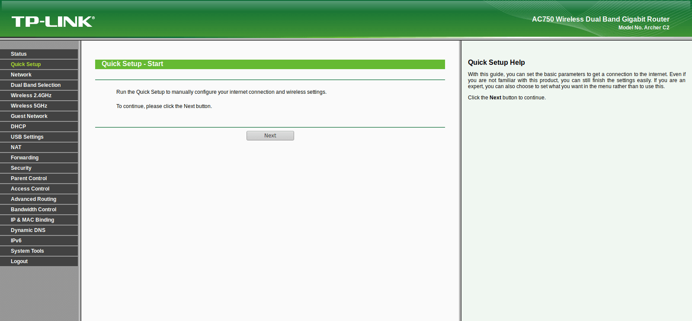Open USB Settings
This screenshot has width=692, height=321.
[39, 137]
